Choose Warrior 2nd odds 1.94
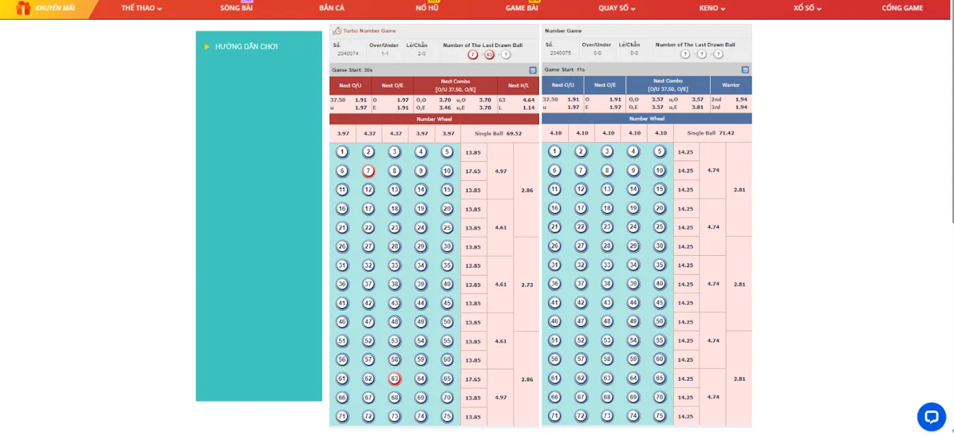Viewport: 954px width, 436px height. point(731,99)
